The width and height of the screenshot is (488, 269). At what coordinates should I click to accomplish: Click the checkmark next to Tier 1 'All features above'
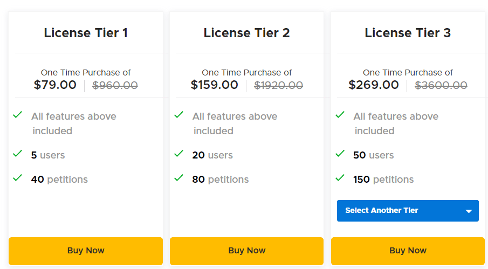click(18, 115)
